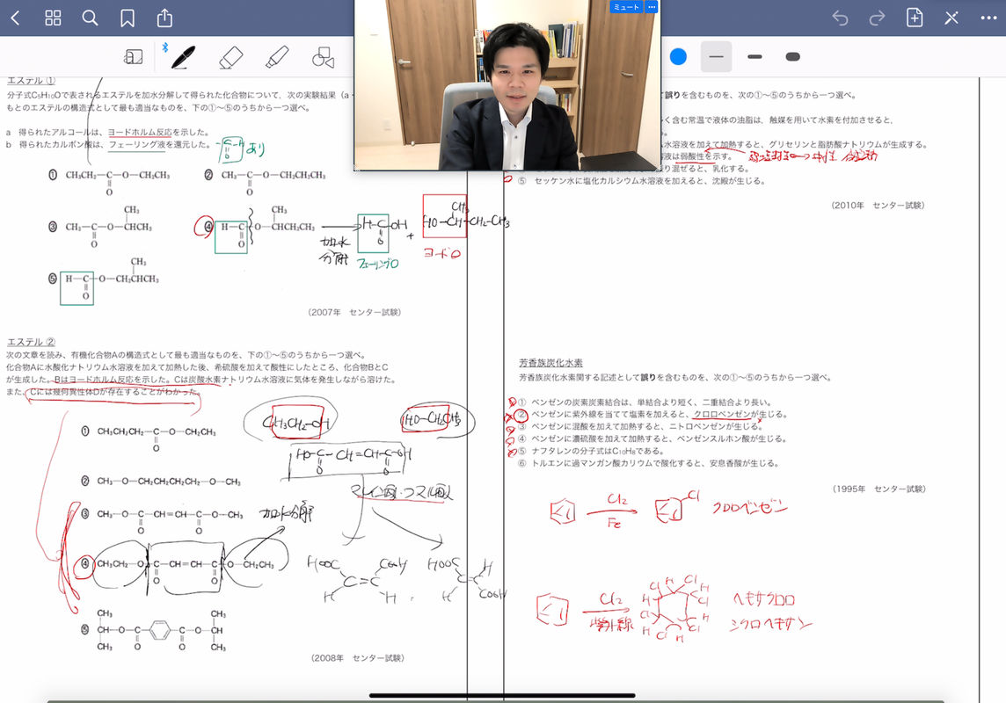Tap the heading 芳香族炭化水素
This screenshot has width=1006, height=703.
(x=550, y=363)
